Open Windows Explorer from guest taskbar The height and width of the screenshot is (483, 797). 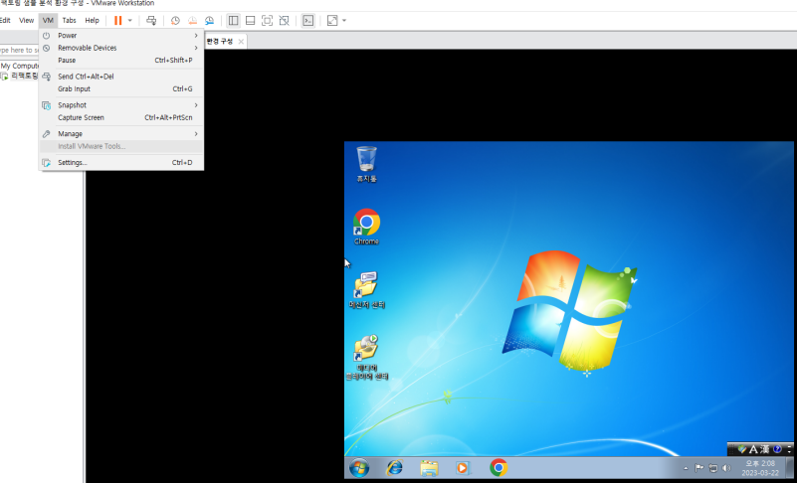pyautogui.click(x=429, y=468)
